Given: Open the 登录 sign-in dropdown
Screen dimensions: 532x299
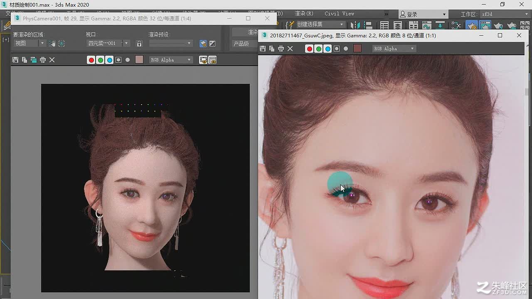Looking at the screenshot, I should tap(423, 14).
